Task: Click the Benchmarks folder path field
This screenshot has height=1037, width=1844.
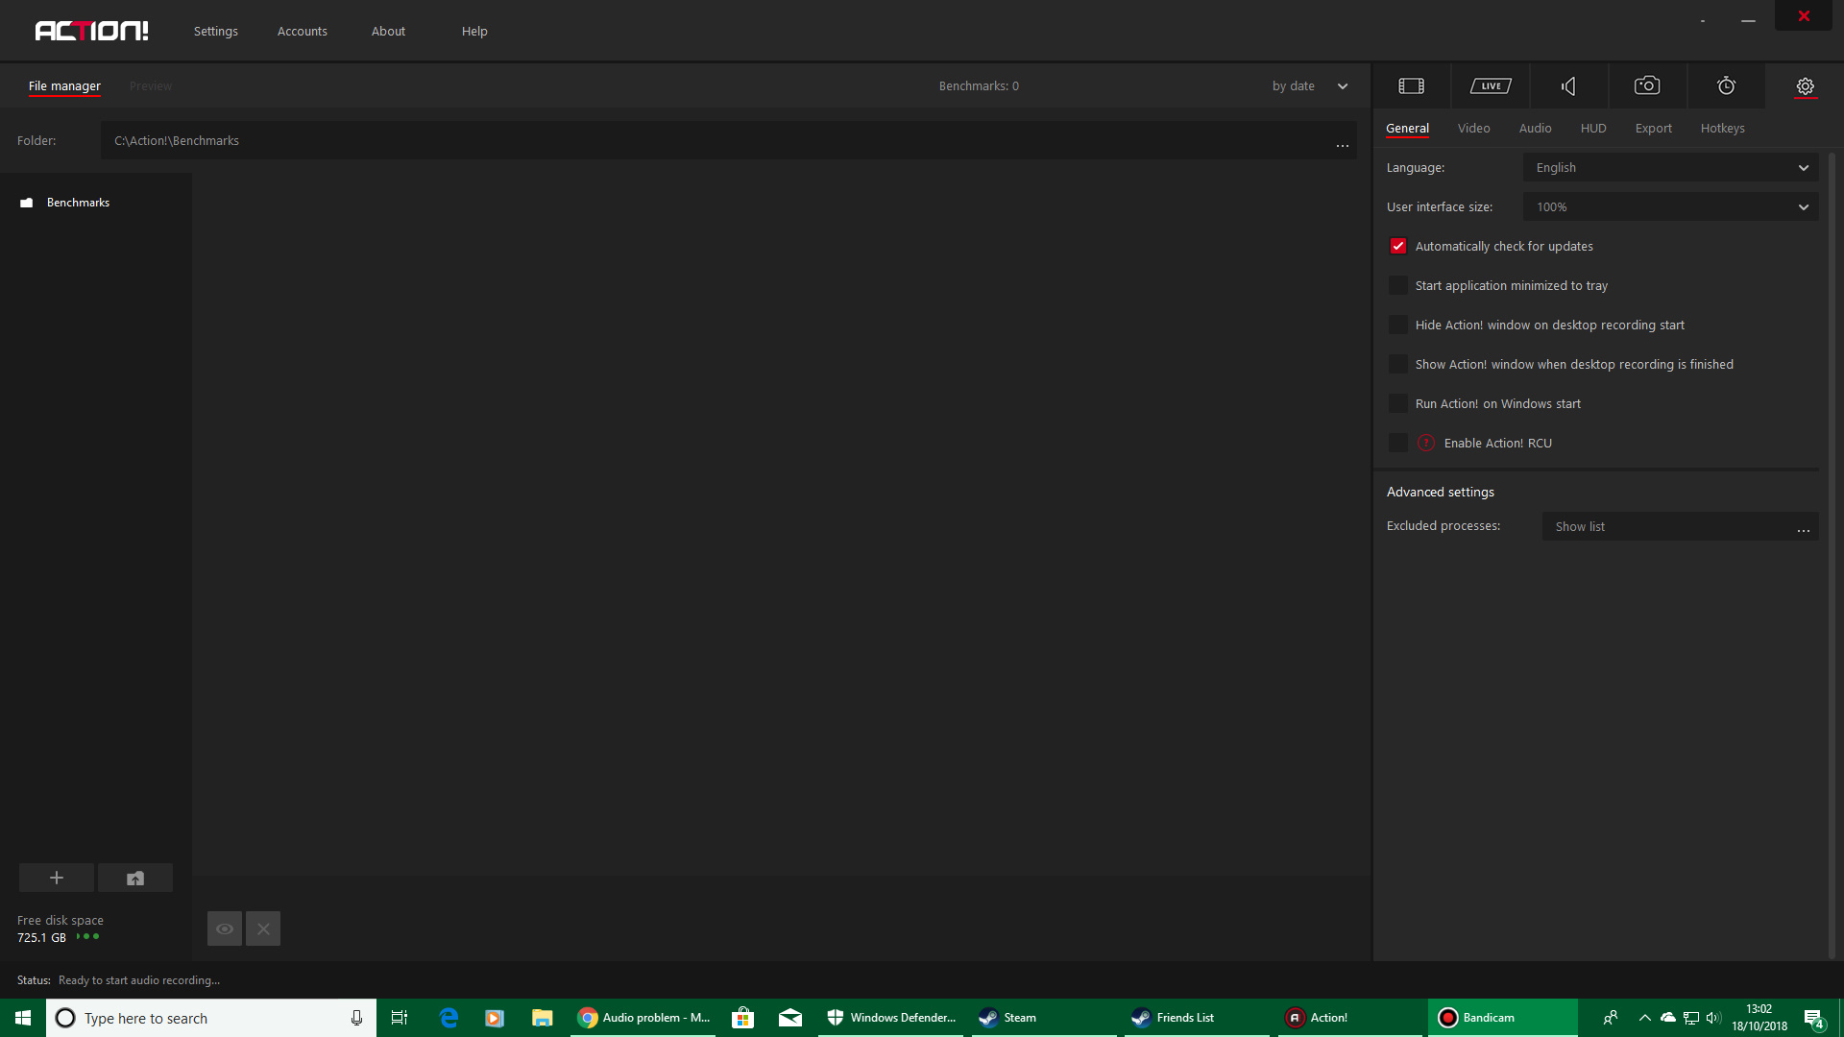Action: (672, 140)
